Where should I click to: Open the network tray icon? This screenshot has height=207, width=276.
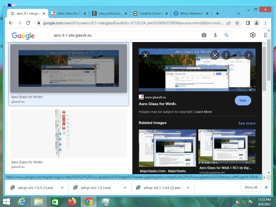click(x=244, y=202)
